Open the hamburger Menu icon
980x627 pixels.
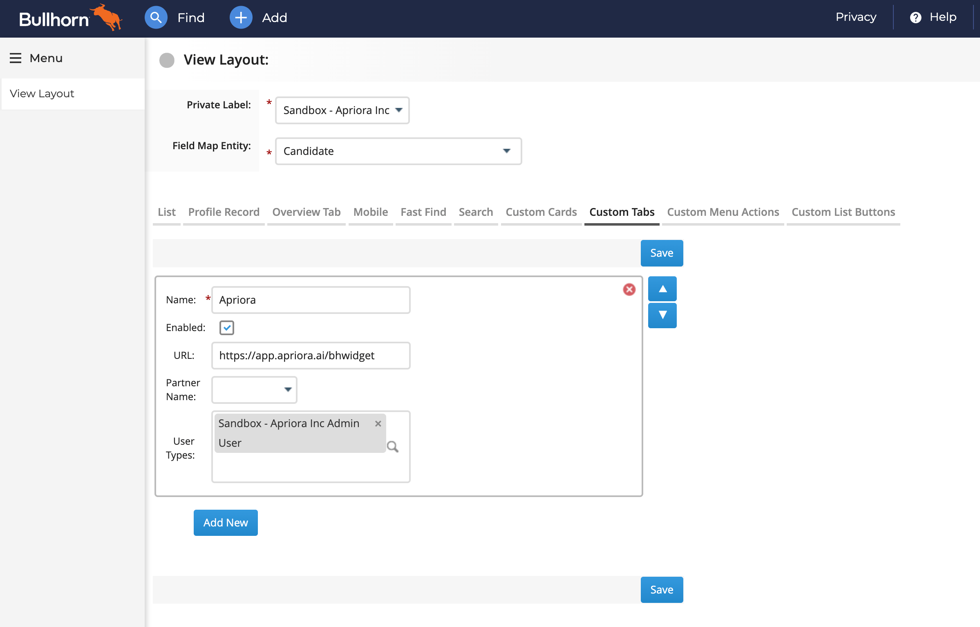point(16,58)
